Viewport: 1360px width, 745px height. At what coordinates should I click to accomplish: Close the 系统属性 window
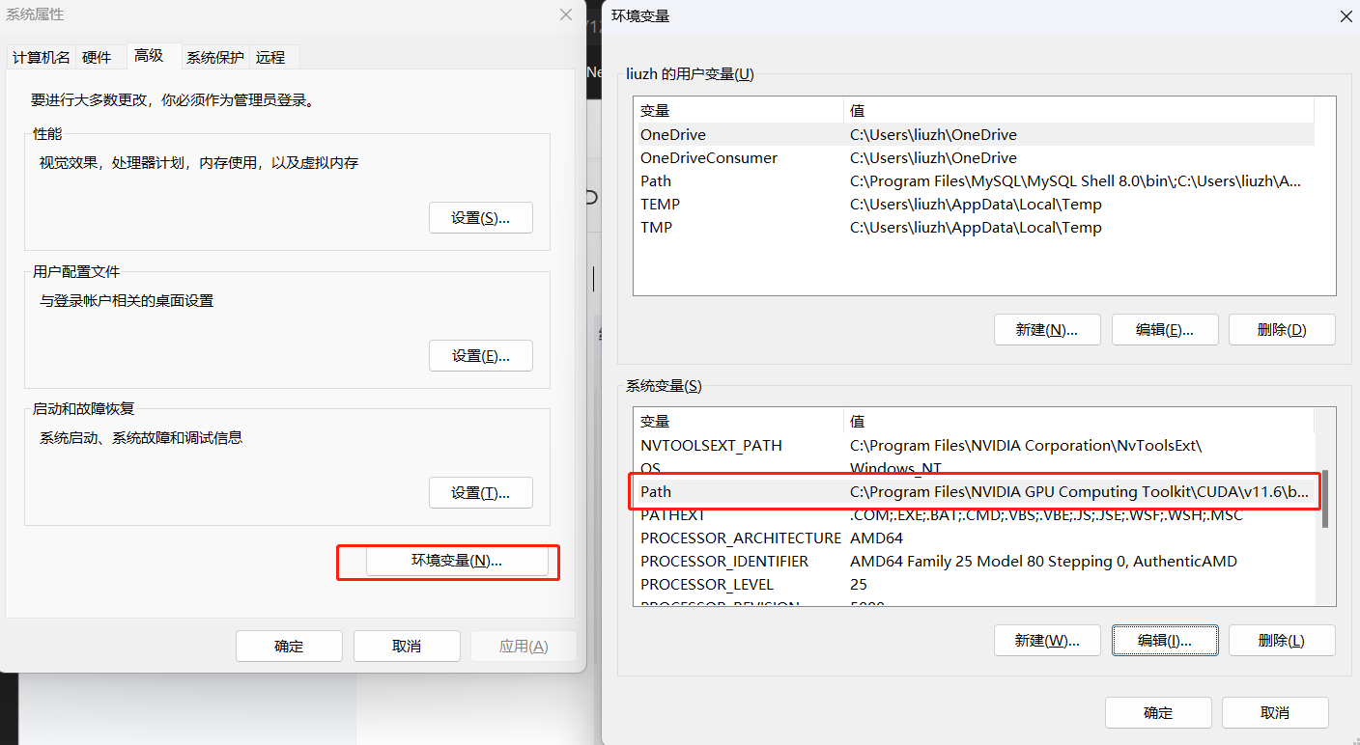click(566, 14)
